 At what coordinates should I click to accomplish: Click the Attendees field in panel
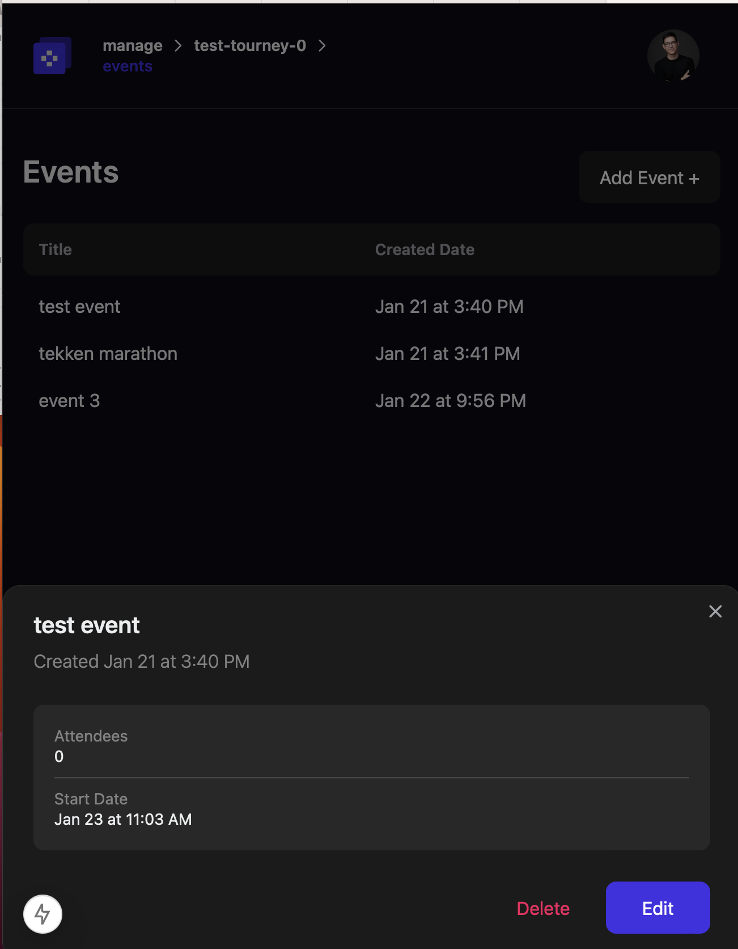[91, 746]
